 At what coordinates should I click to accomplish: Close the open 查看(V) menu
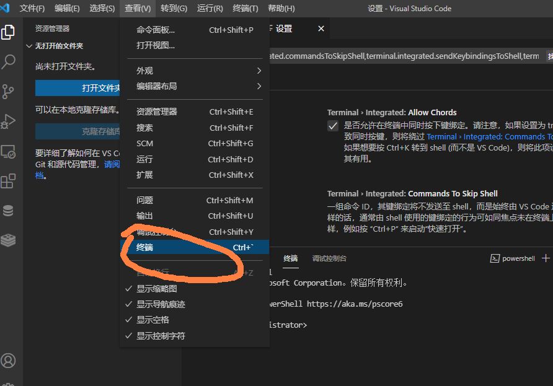(138, 9)
